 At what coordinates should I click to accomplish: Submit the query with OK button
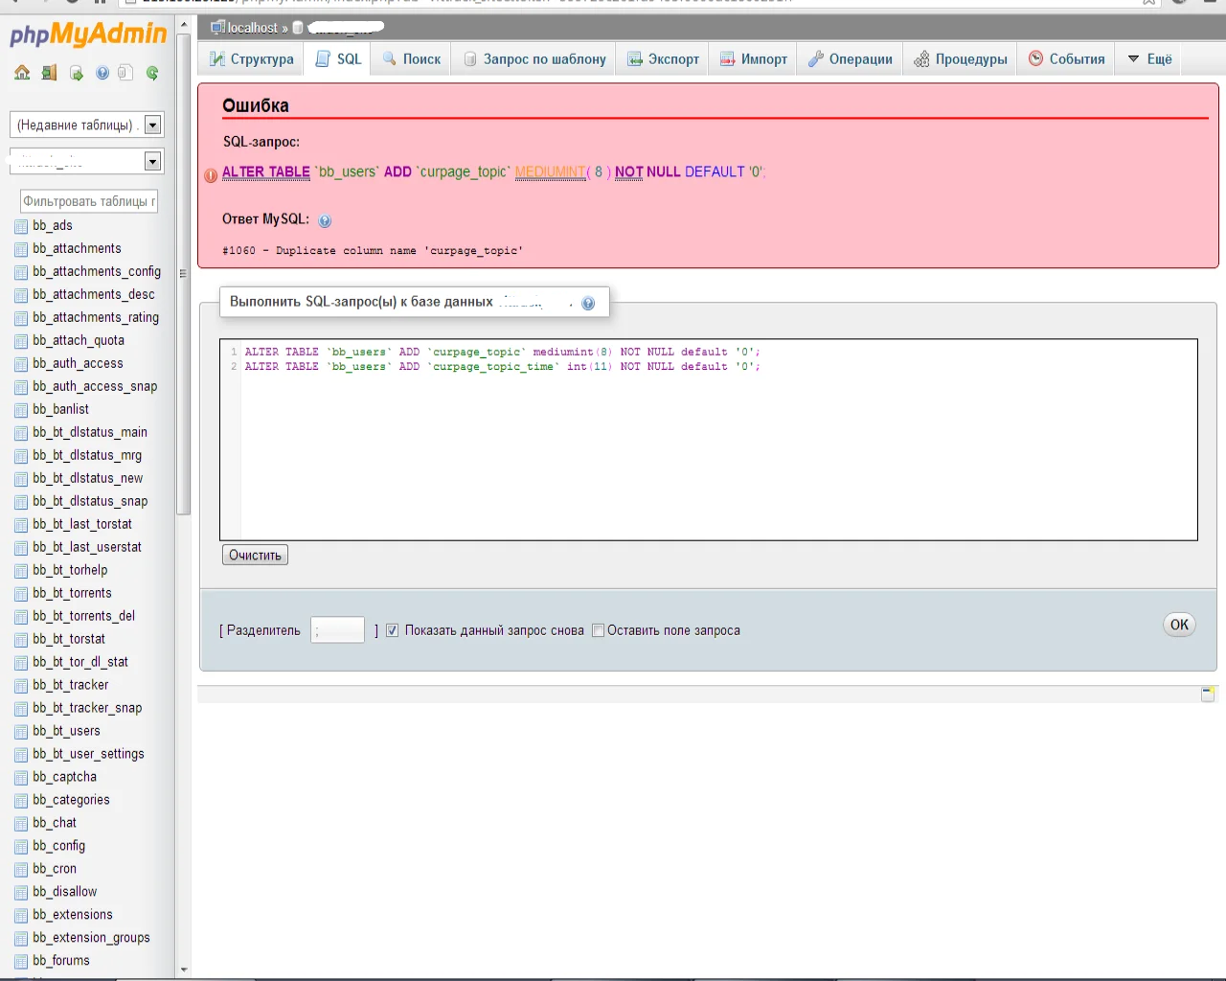[1179, 625]
